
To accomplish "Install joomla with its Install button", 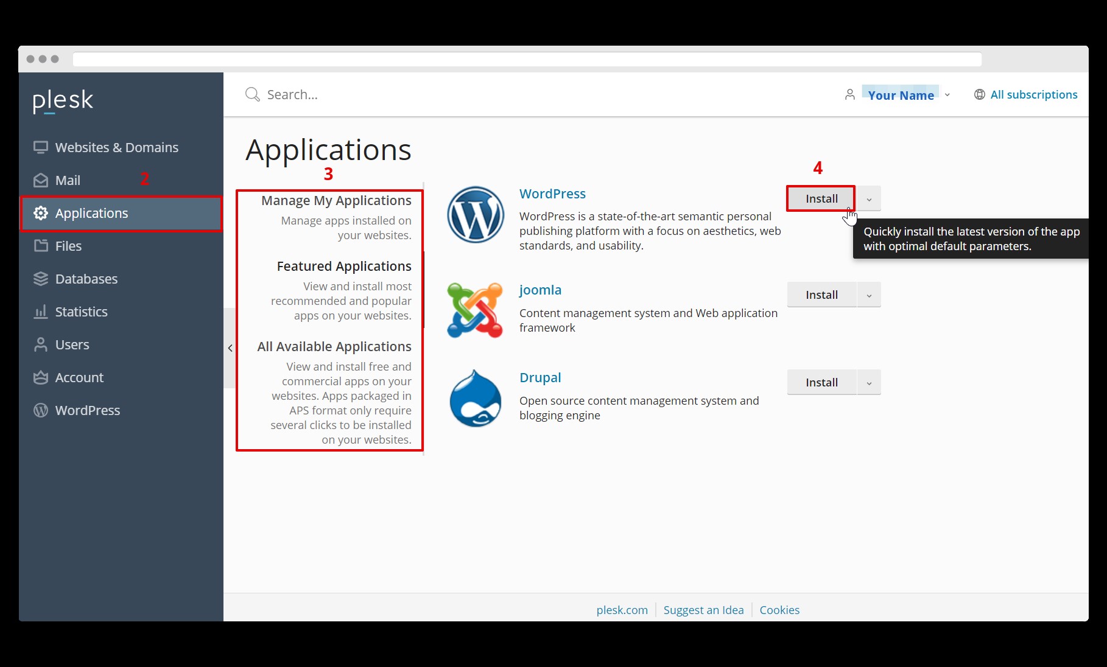I will (x=821, y=295).
